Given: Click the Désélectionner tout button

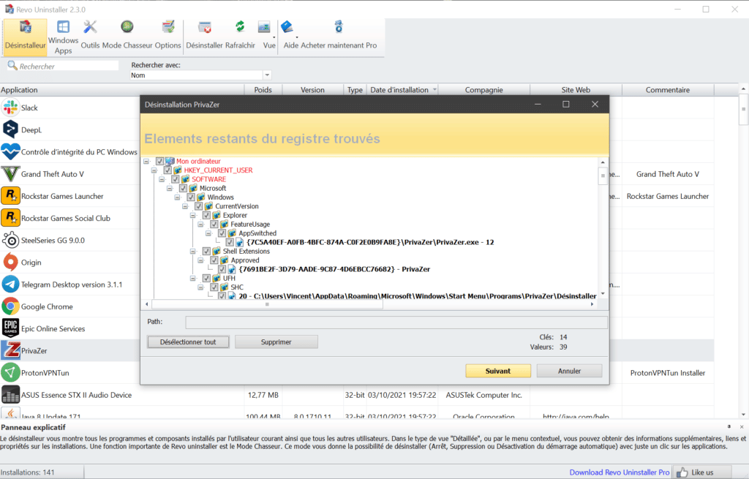Looking at the screenshot, I should pos(188,342).
